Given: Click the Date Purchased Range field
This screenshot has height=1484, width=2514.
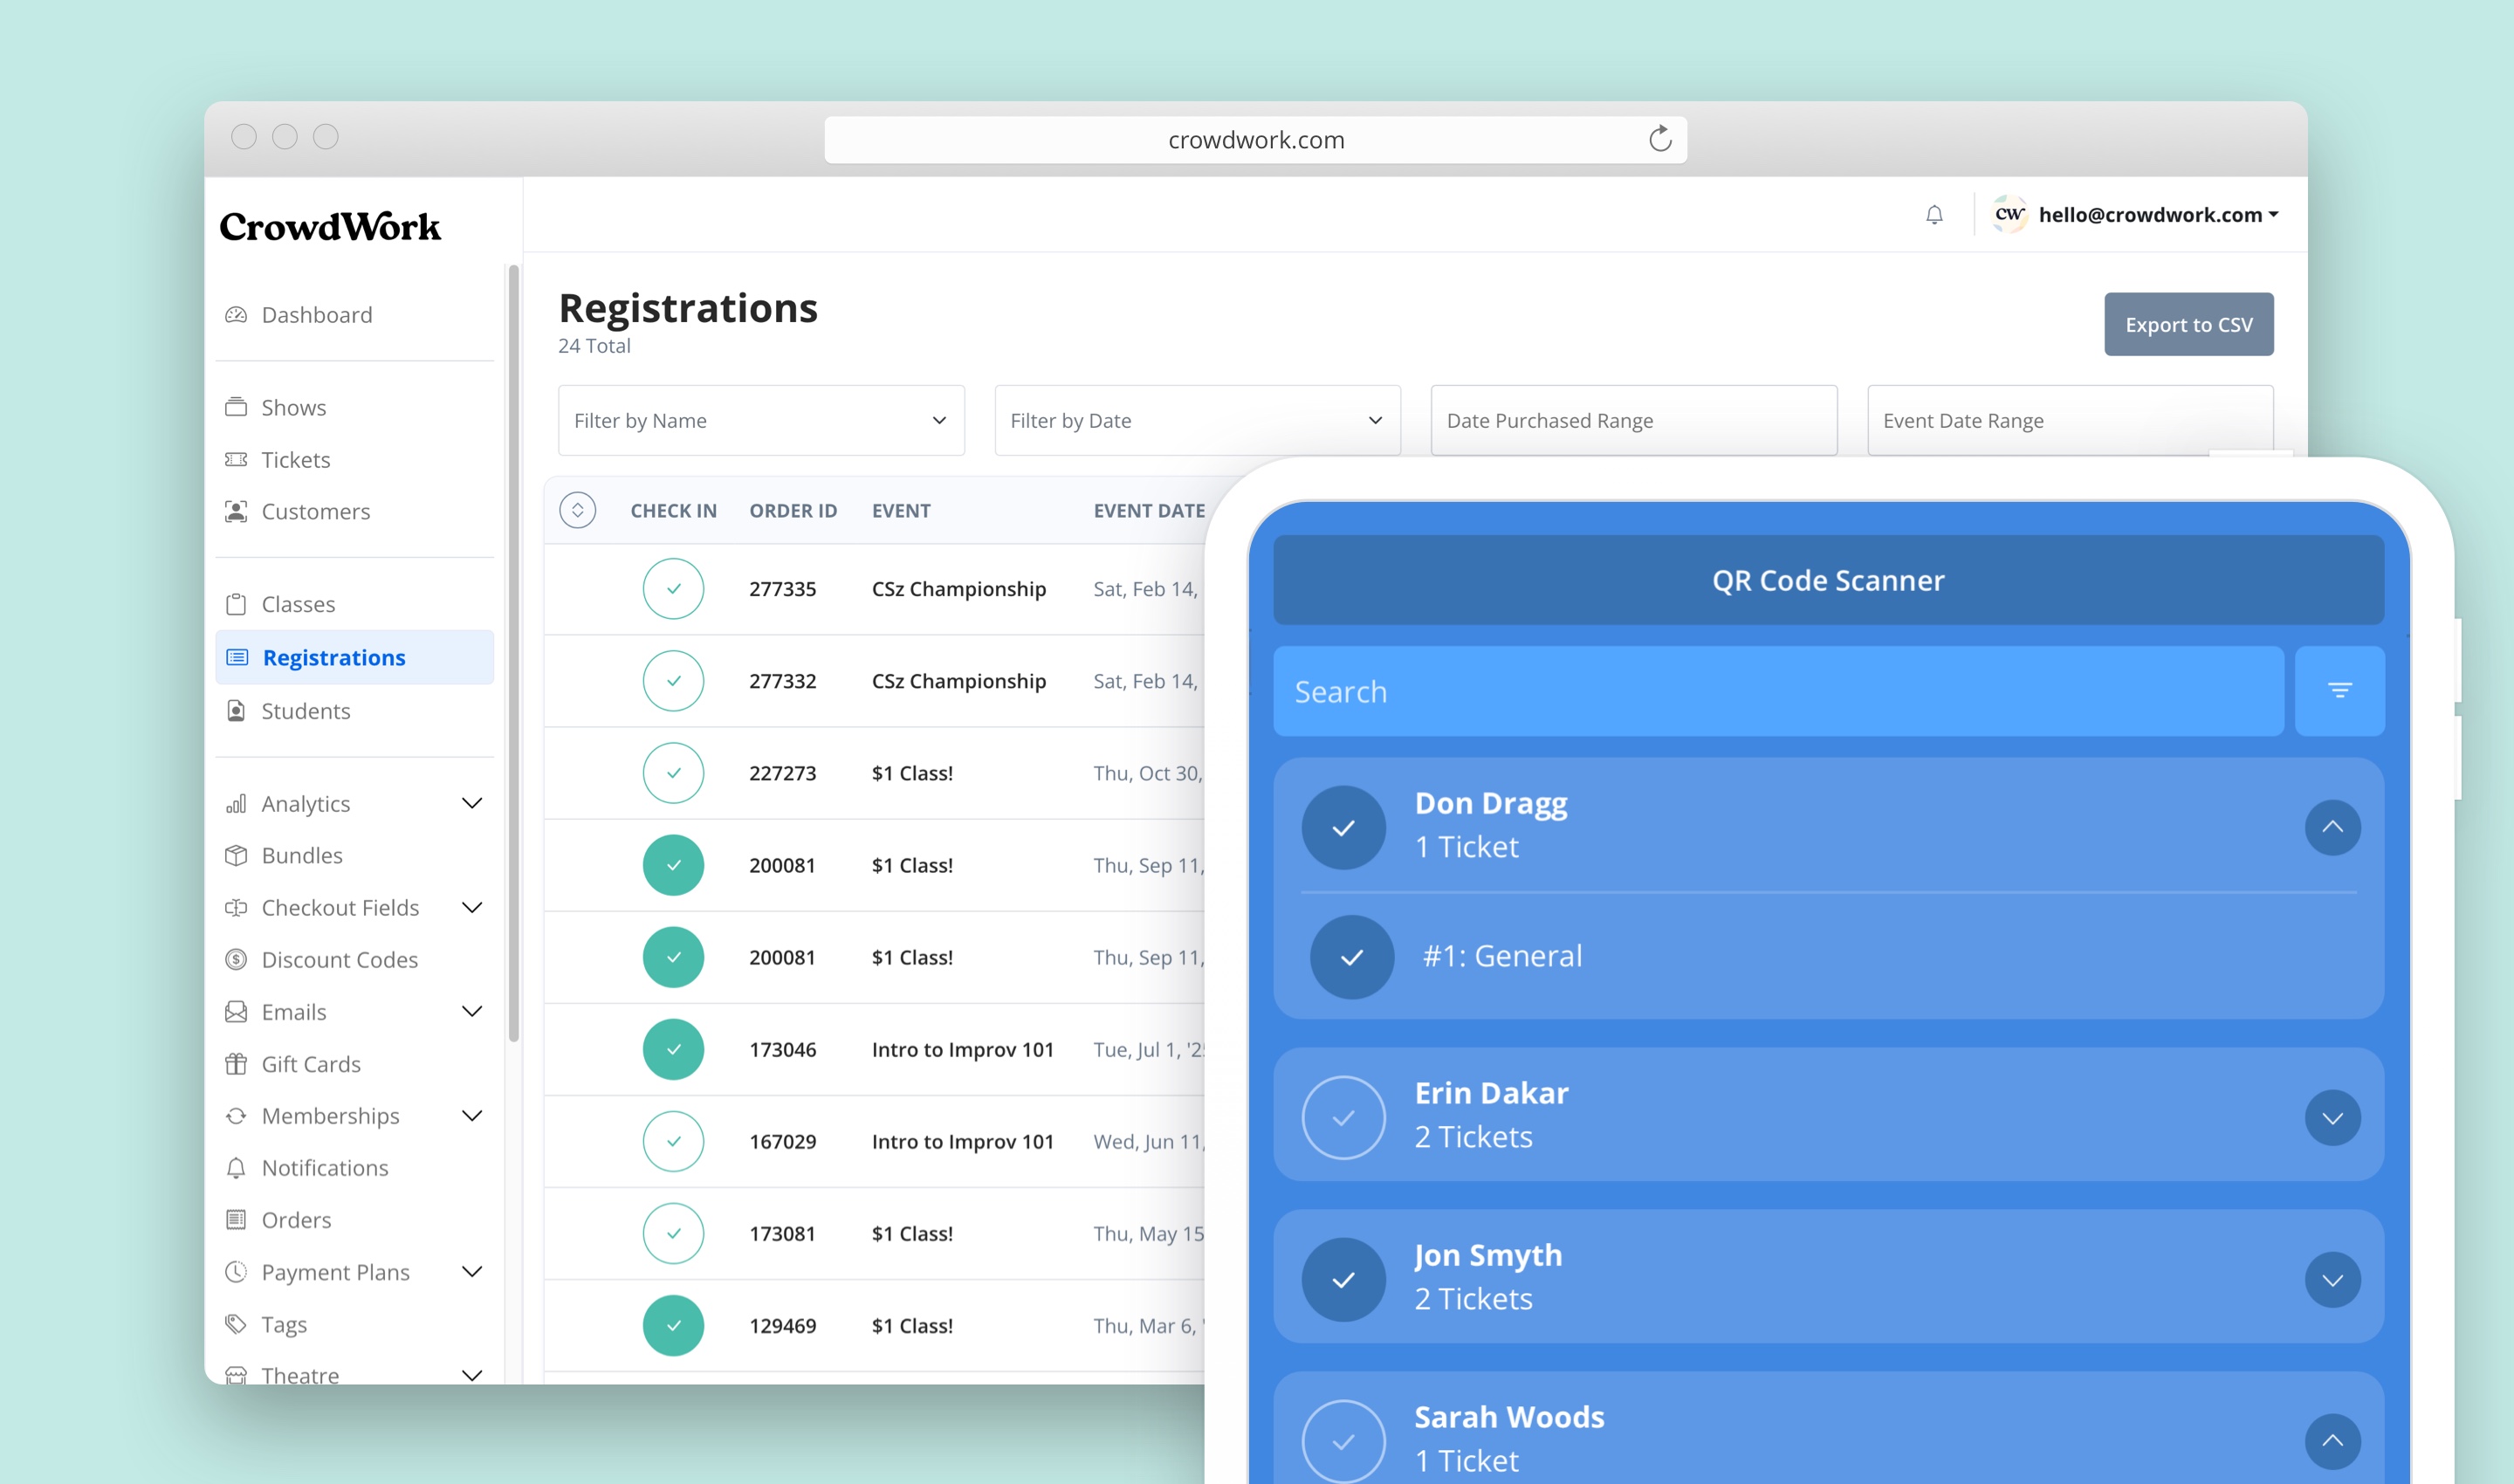Looking at the screenshot, I should [1633, 420].
